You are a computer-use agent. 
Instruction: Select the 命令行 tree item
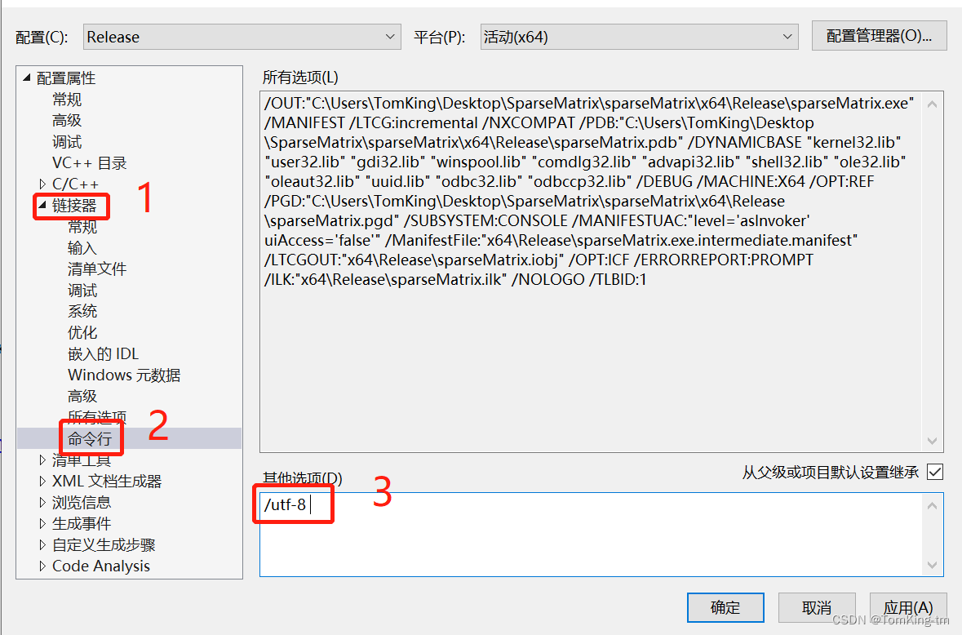pos(90,438)
